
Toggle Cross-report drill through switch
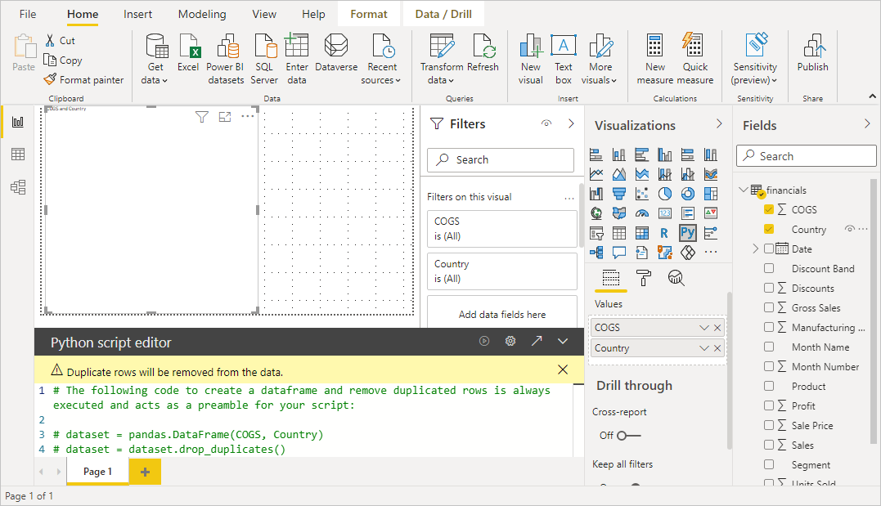627,435
